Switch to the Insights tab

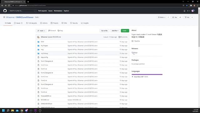coord(85,23)
